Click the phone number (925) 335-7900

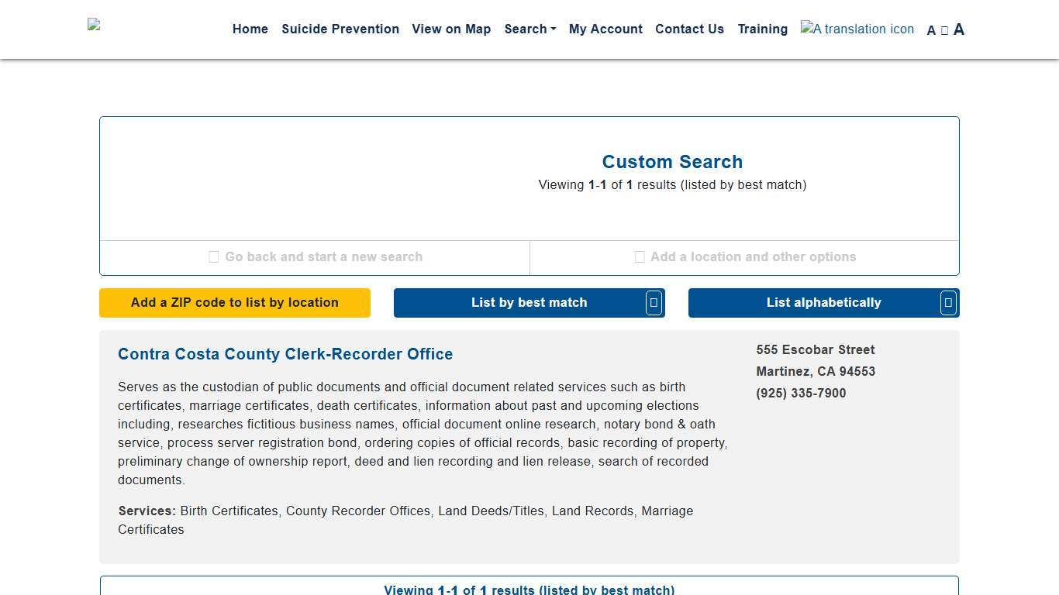(x=801, y=394)
